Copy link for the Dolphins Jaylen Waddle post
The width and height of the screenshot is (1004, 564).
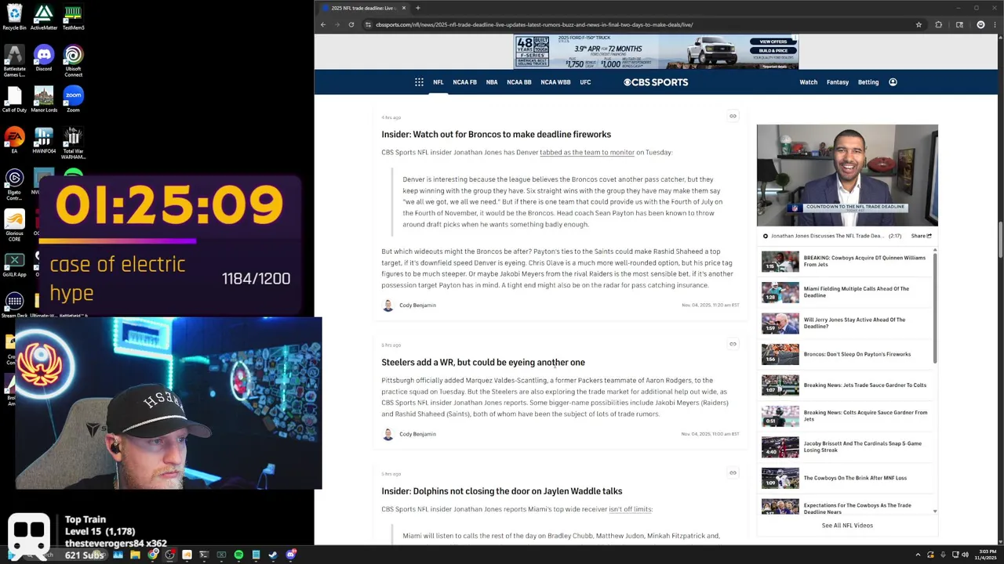coord(733,472)
